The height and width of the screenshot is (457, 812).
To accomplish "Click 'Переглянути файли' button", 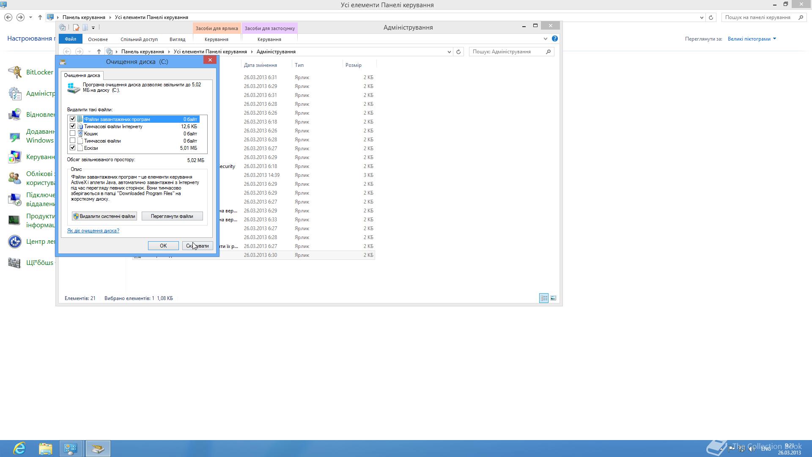I will tap(172, 216).
